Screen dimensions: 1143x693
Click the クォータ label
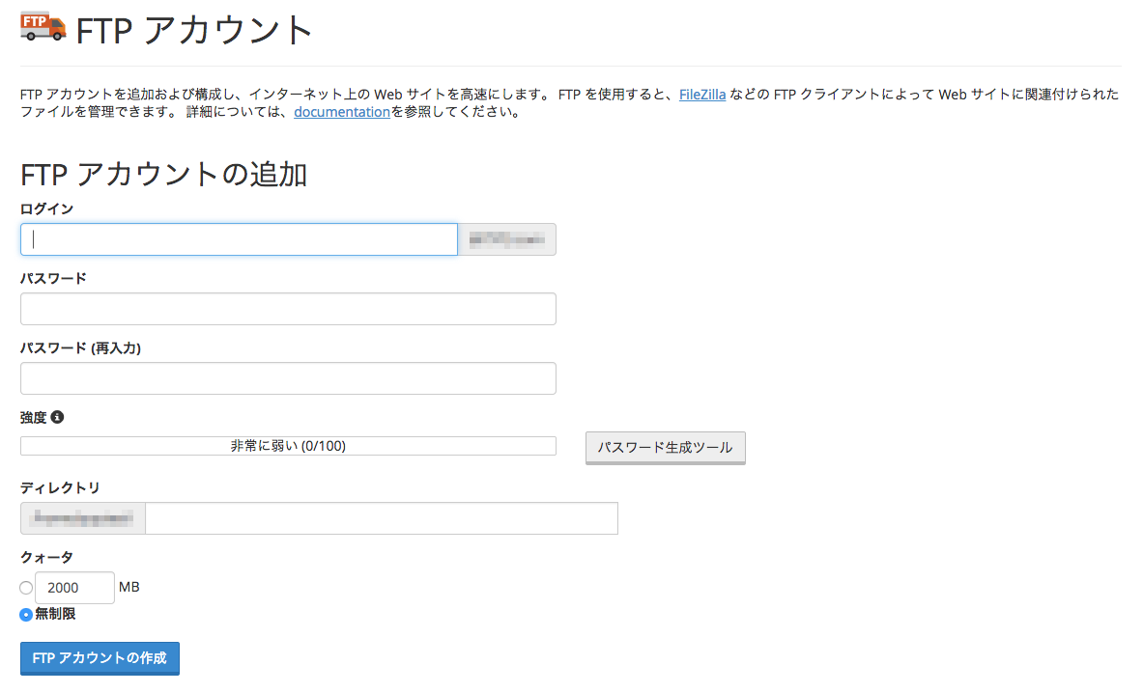pos(46,557)
